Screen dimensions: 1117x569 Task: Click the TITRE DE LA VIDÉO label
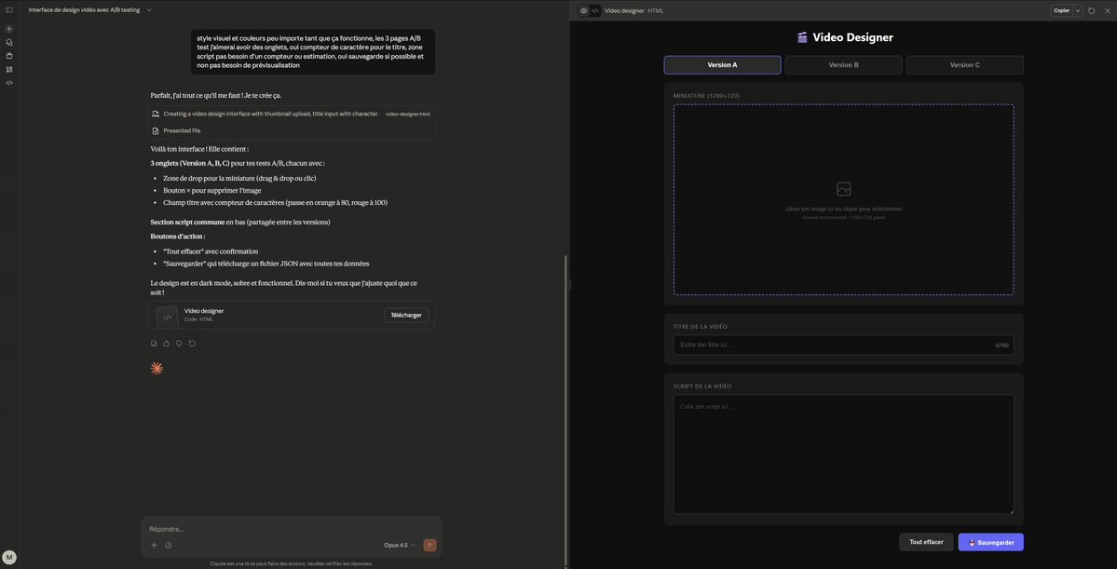click(x=701, y=326)
